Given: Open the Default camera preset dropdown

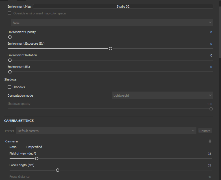Looking at the screenshot, I should 106,131.
